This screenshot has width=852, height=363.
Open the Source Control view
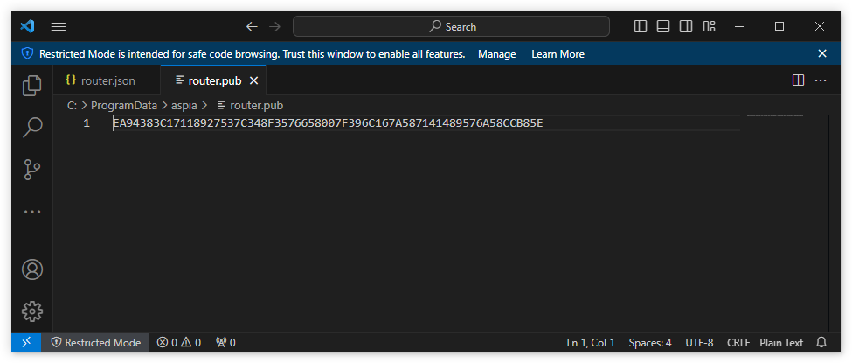[32, 170]
